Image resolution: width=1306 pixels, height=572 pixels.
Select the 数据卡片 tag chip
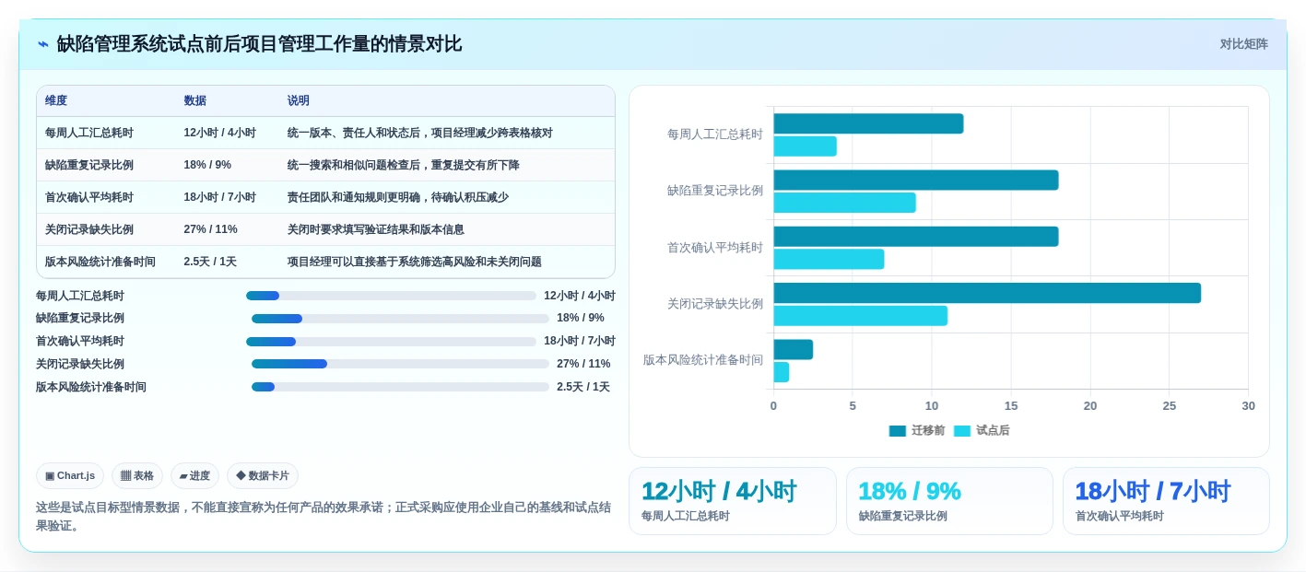pos(263,476)
